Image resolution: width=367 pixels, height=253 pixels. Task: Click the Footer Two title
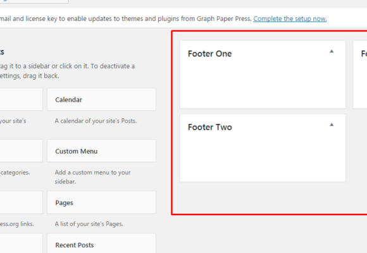click(210, 127)
